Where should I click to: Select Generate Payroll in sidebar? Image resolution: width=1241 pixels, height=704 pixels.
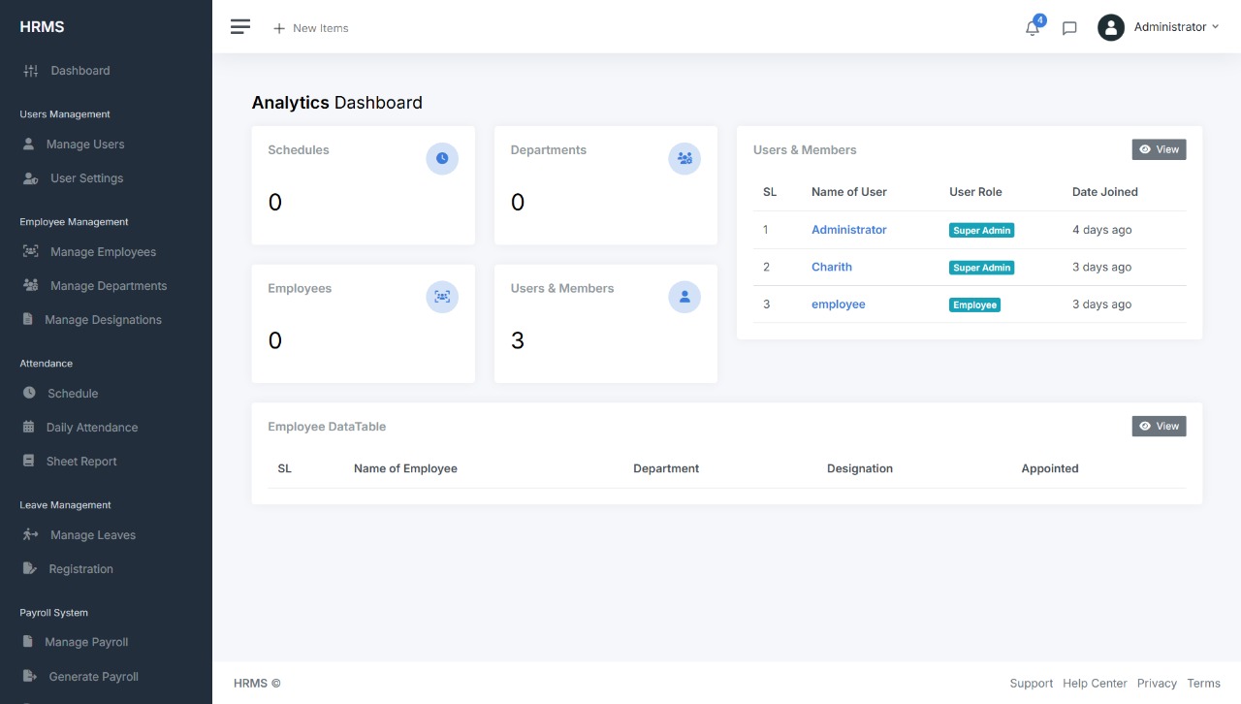point(93,677)
